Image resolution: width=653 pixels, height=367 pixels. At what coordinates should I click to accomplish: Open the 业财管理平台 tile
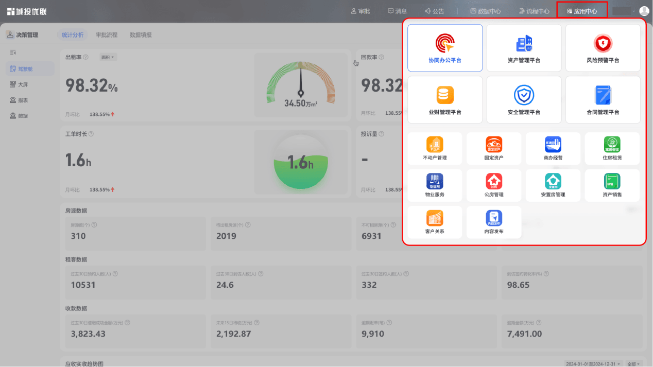[x=445, y=100]
